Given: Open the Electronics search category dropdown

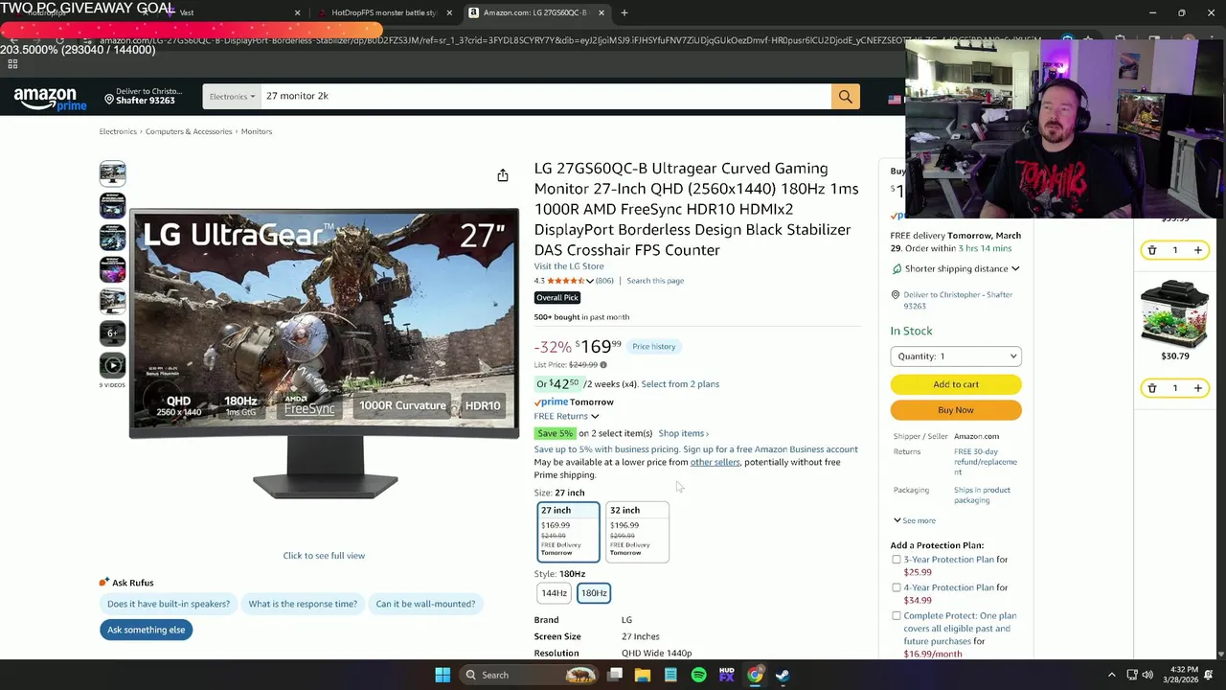Looking at the screenshot, I should pyautogui.click(x=231, y=96).
